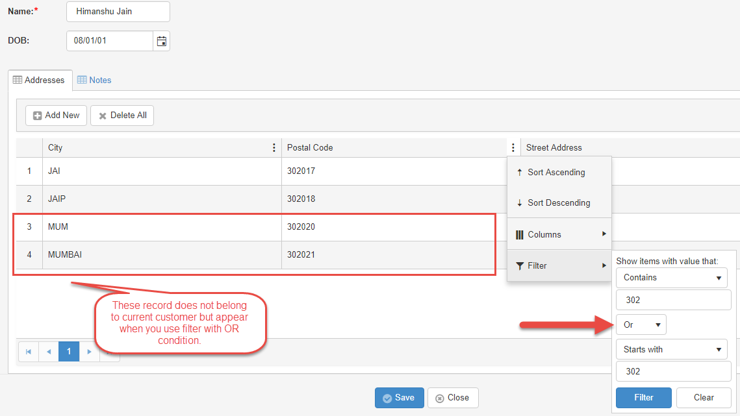This screenshot has height=416, width=740.
Task: Choose Sort Ascending
Action: pos(559,172)
